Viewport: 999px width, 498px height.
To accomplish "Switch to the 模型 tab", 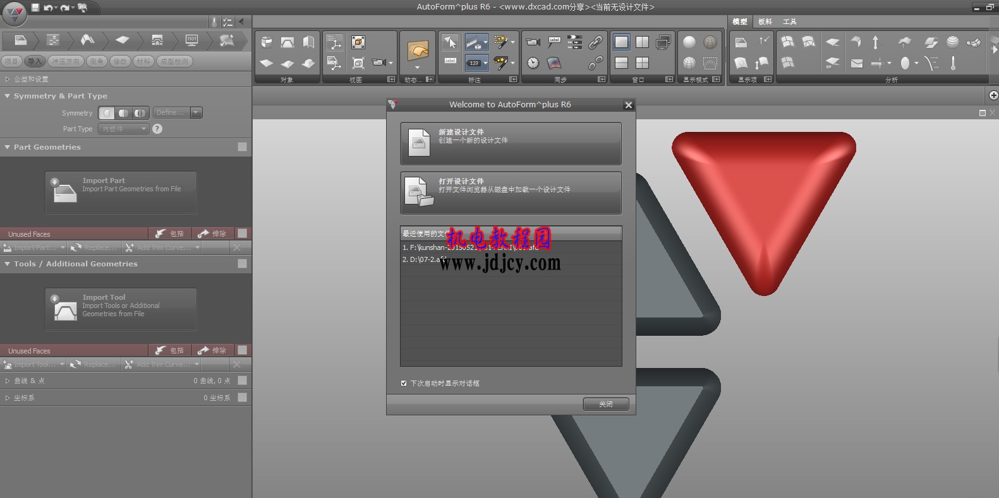I will pos(740,21).
